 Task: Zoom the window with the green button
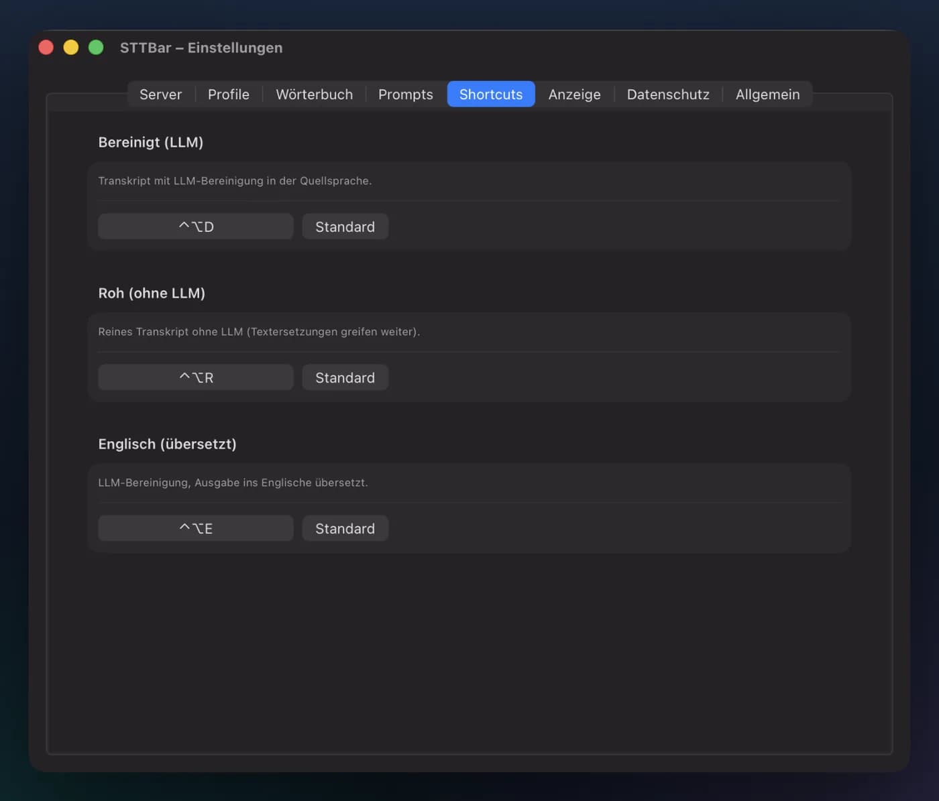pyautogui.click(x=96, y=48)
